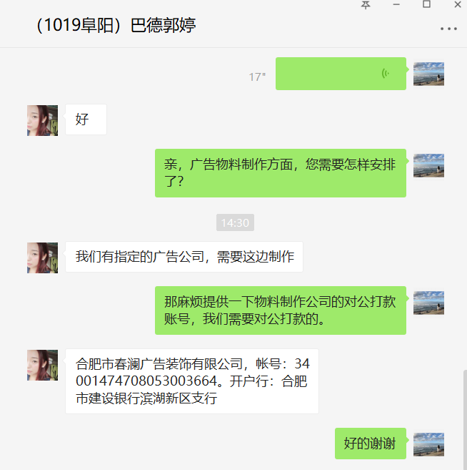Click the voice message sound wave icon
The width and height of the screenshot is (467, 470).
click(x=386, y=74)
